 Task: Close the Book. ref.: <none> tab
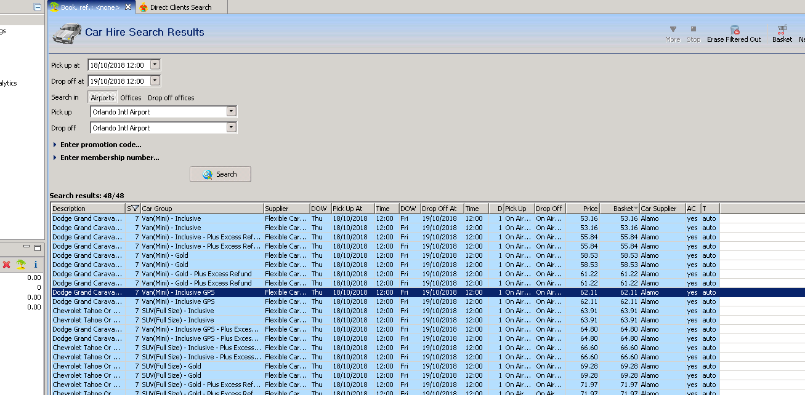(128, 7)
